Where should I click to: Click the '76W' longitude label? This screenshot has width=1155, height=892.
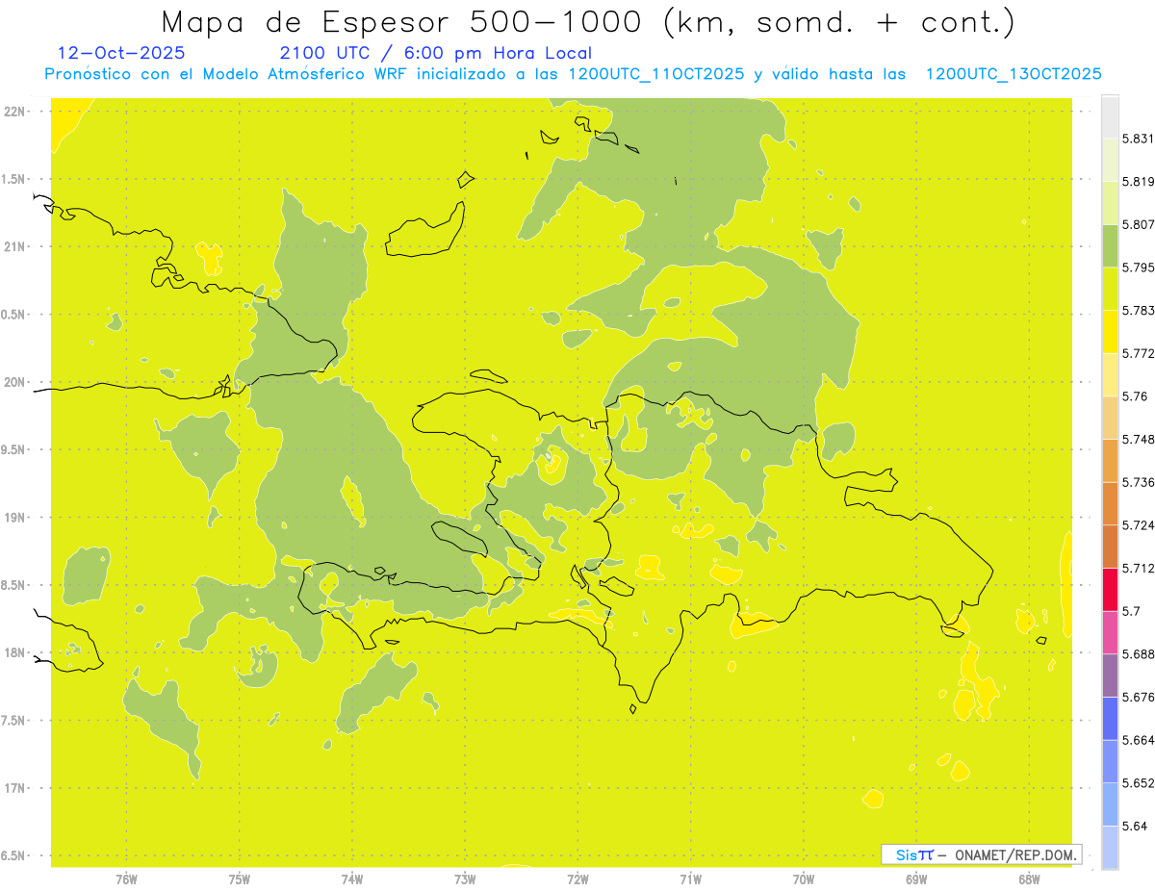click(x=126, y=879)
